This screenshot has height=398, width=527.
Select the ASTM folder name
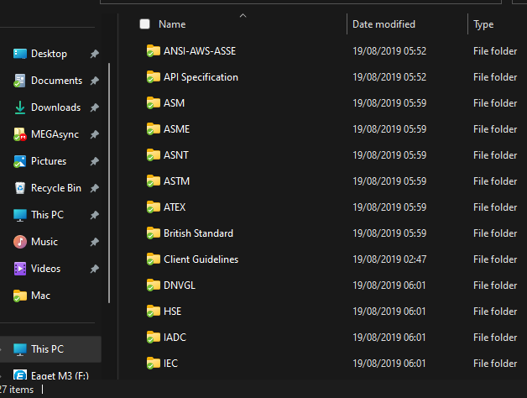coord(176,181)
